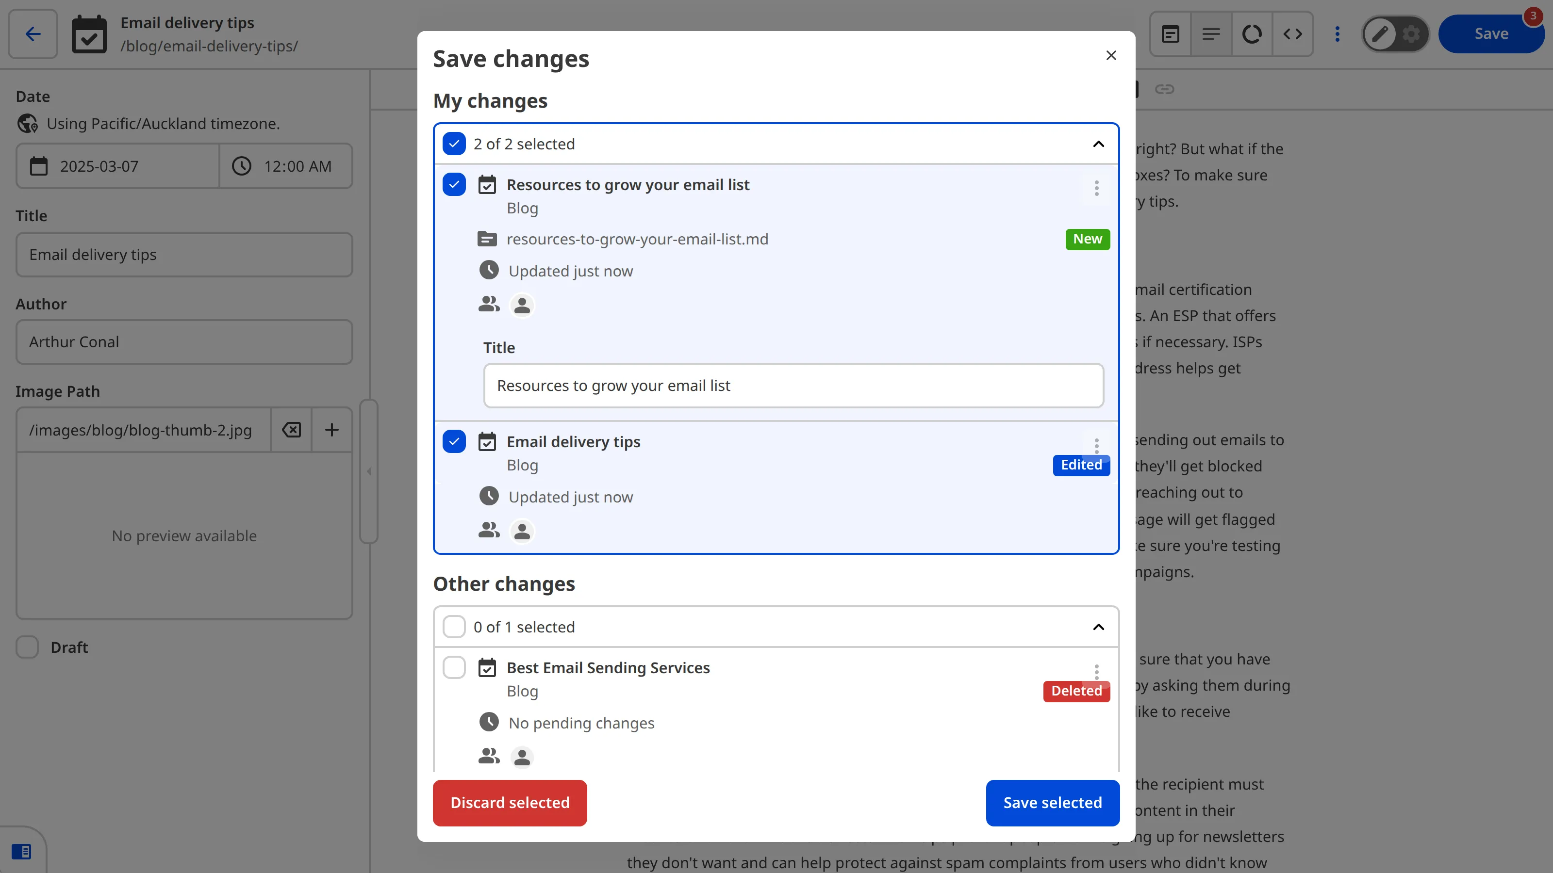
Task: Click the collaborators icon under Best Email Sending Services
Action: click(489, 756)
